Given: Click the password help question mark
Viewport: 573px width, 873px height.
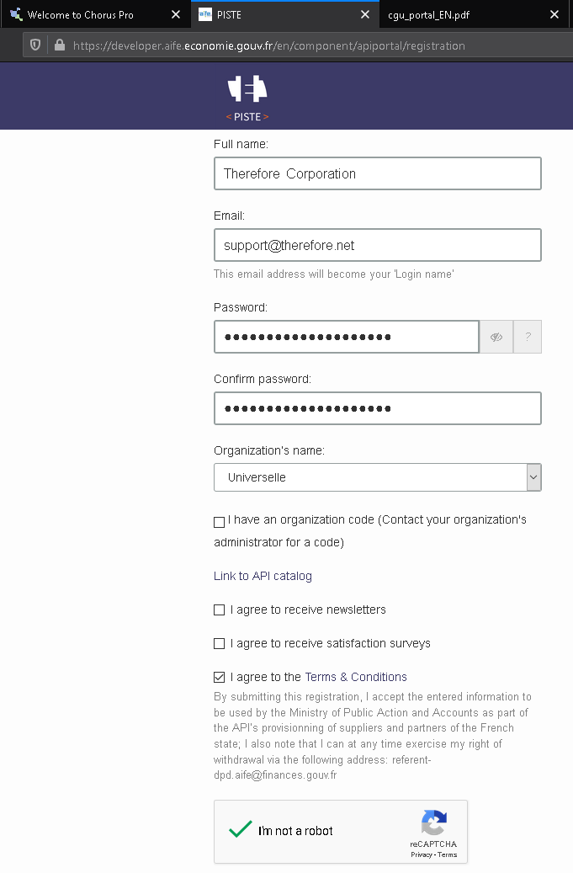Looking at the screenshot, I should [x=528, y=337].
